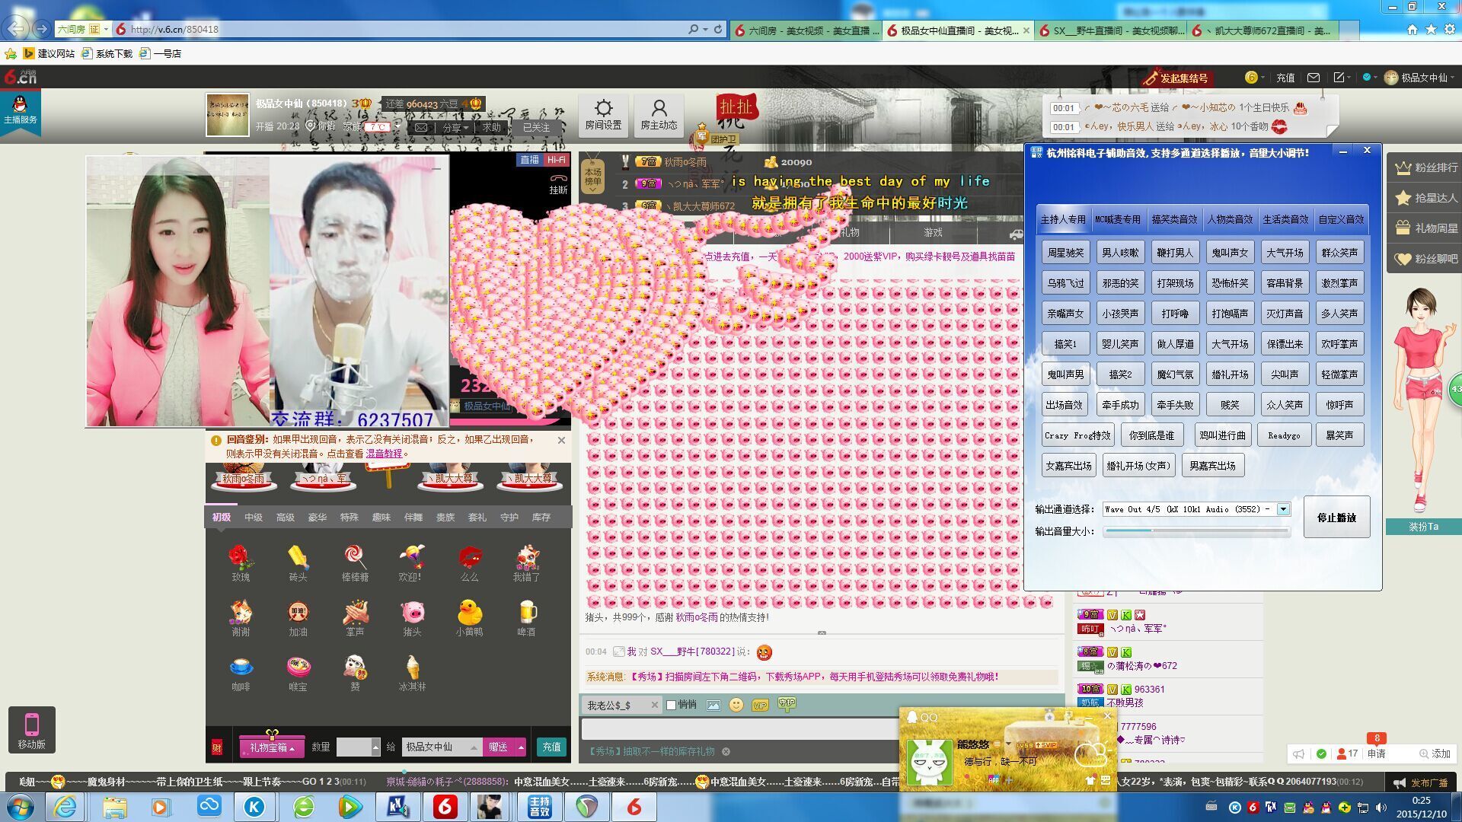Click the chat message input field
1462x822 pixels.
tap(739, 728)
